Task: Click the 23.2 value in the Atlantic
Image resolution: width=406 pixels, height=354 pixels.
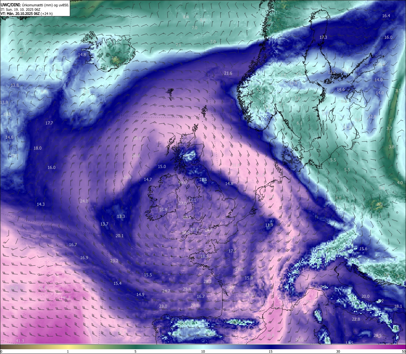Action: [114, 261]
